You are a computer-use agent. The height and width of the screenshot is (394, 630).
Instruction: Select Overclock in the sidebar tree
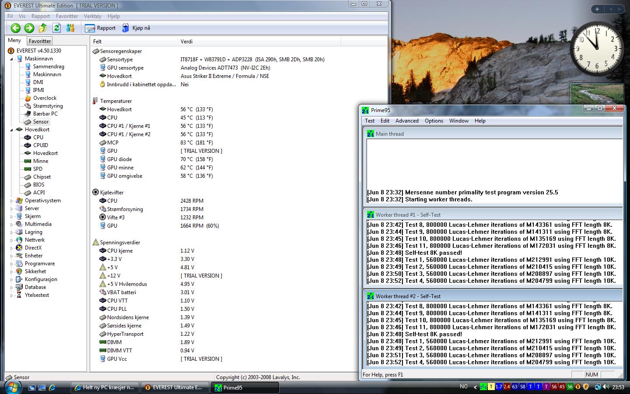click(45, 98)
